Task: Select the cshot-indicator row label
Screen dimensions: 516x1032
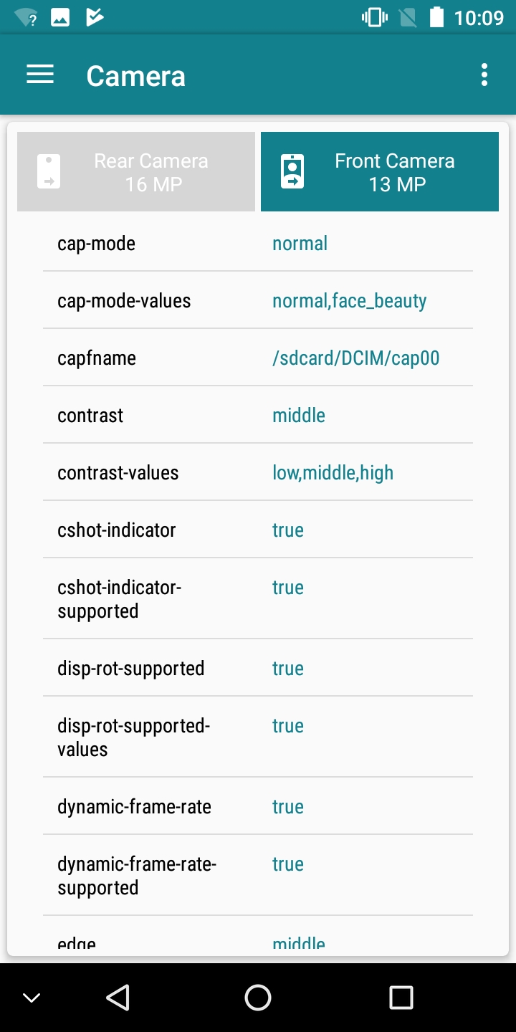Action: tap(116, 530)
